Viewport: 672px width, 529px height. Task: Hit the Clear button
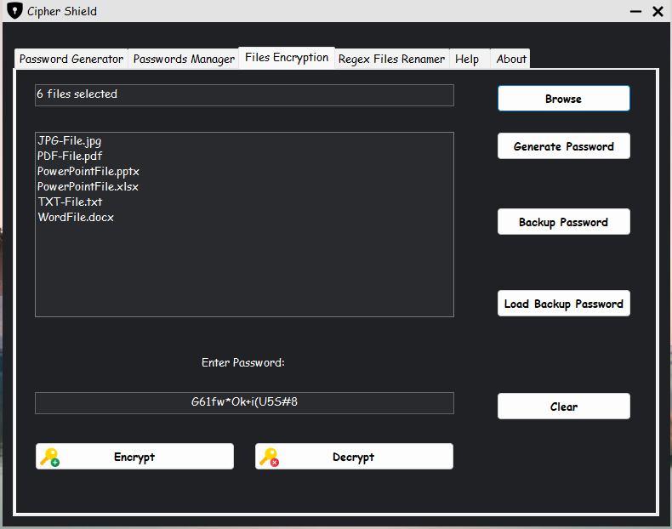click(x=563, y=407)
